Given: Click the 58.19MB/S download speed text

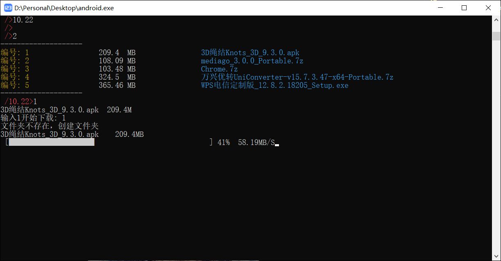Looking at the screenshot, I should click(256, 142).
